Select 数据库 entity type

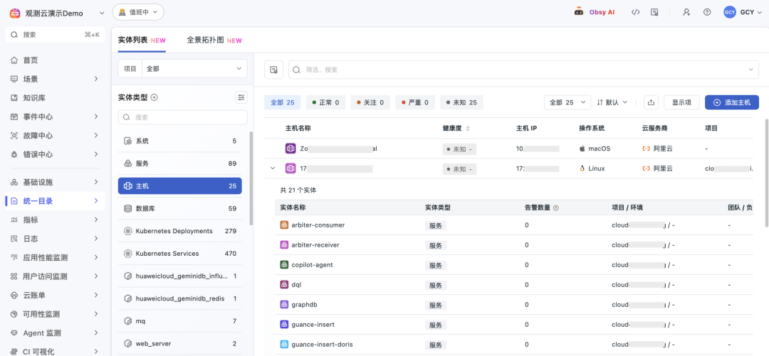coord(180,209)
